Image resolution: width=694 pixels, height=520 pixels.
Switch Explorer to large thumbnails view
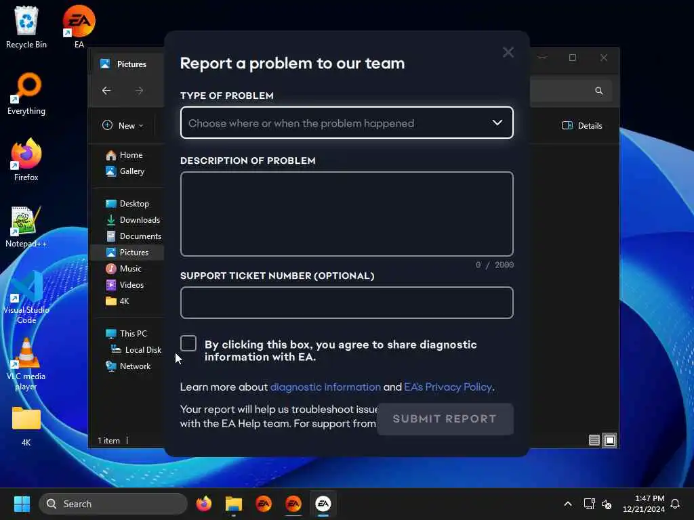pyautogui.click(x=609, y=440)
